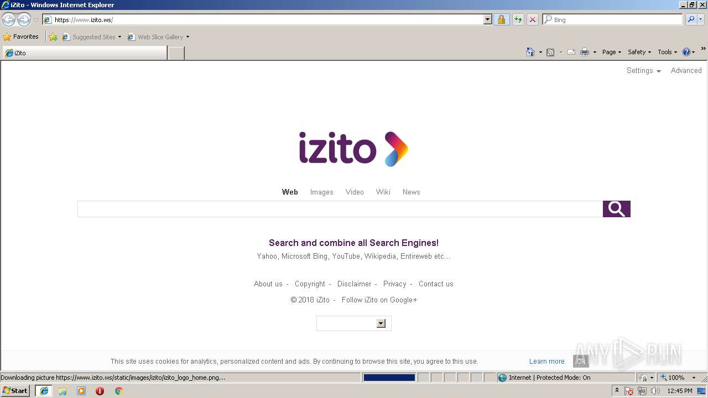
Task: Click the security lock icon in address bar
Action: (x=501, y=19)
